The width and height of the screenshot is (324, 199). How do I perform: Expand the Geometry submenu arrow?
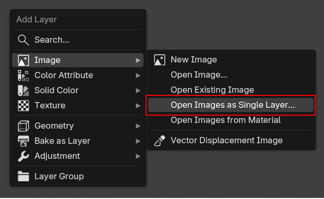[138, 126]
